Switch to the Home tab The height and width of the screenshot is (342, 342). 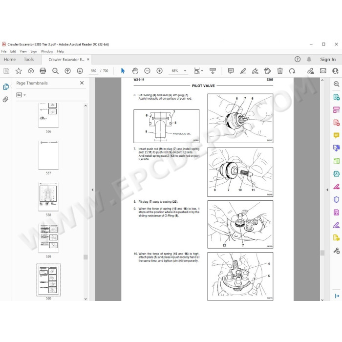pos(10,59)
